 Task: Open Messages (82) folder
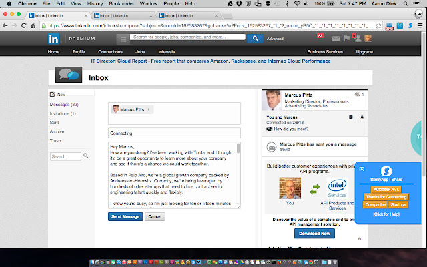64,105
